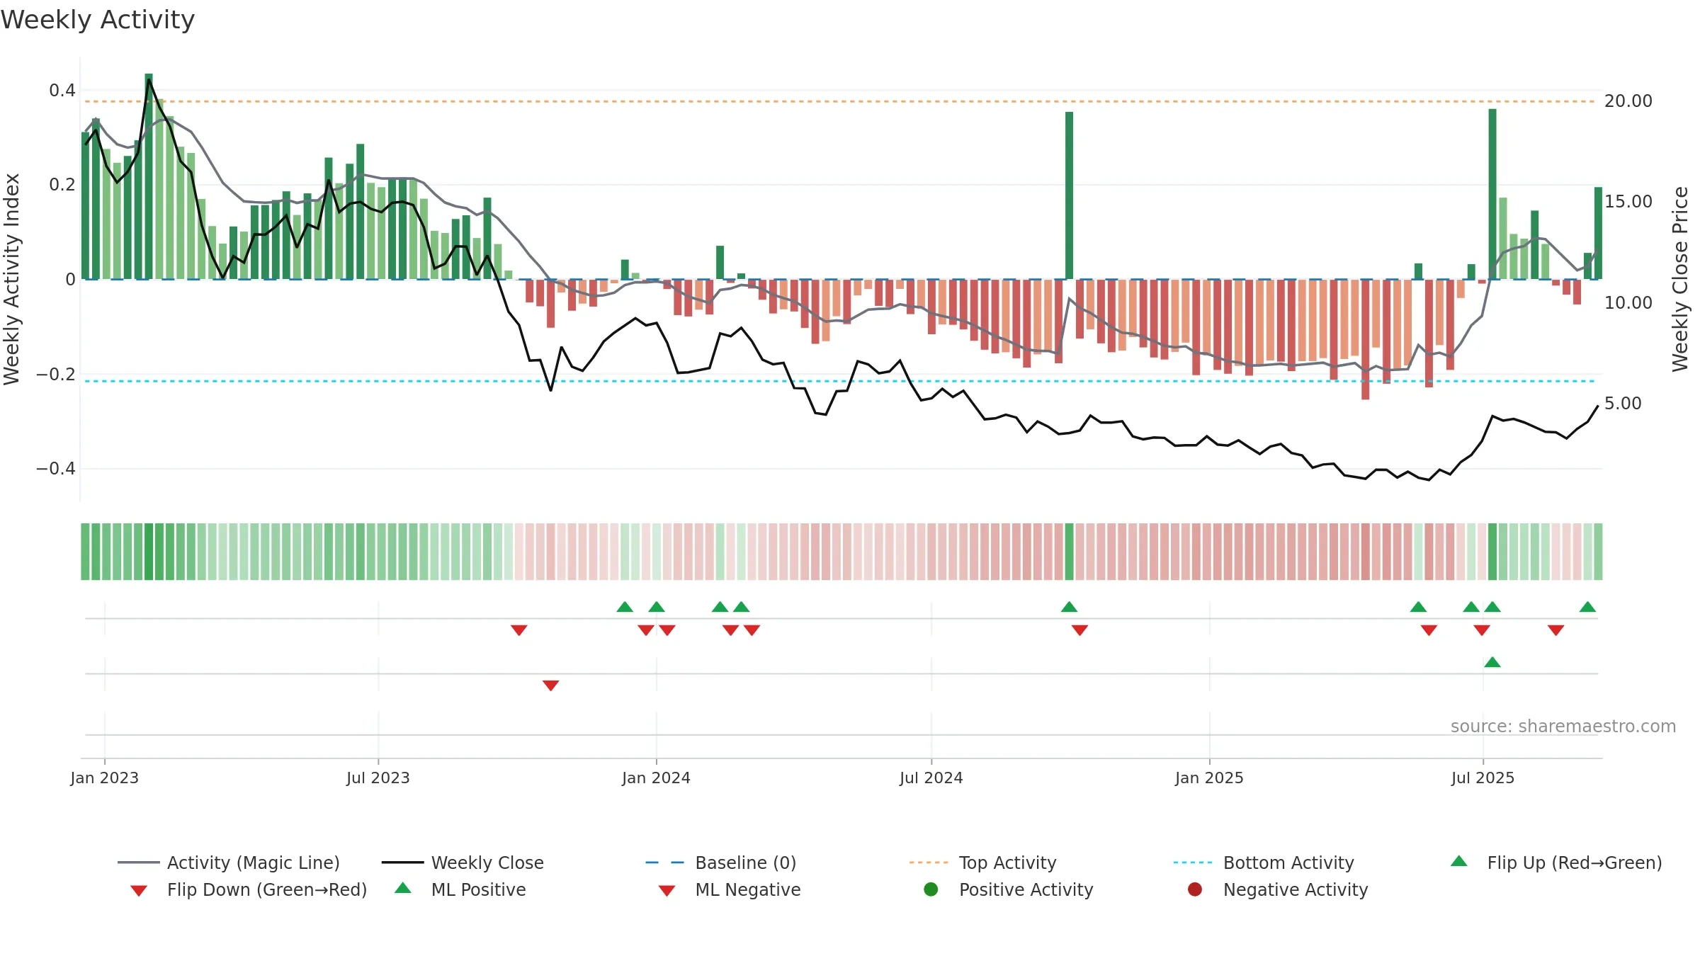Click the dark green heatmap cell near Oct 2024

1070,552
